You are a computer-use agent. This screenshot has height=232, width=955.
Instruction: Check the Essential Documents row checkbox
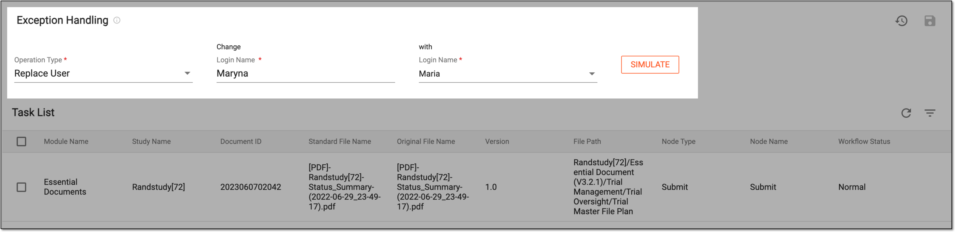[21, 187]
